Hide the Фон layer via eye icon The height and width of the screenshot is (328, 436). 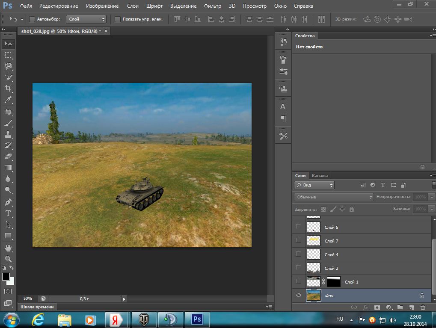(299, 295)
